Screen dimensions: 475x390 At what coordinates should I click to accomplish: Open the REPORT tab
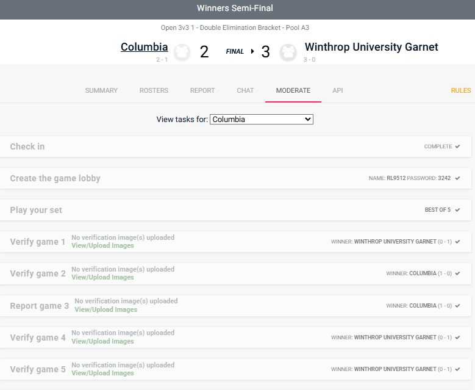[202, 90]
